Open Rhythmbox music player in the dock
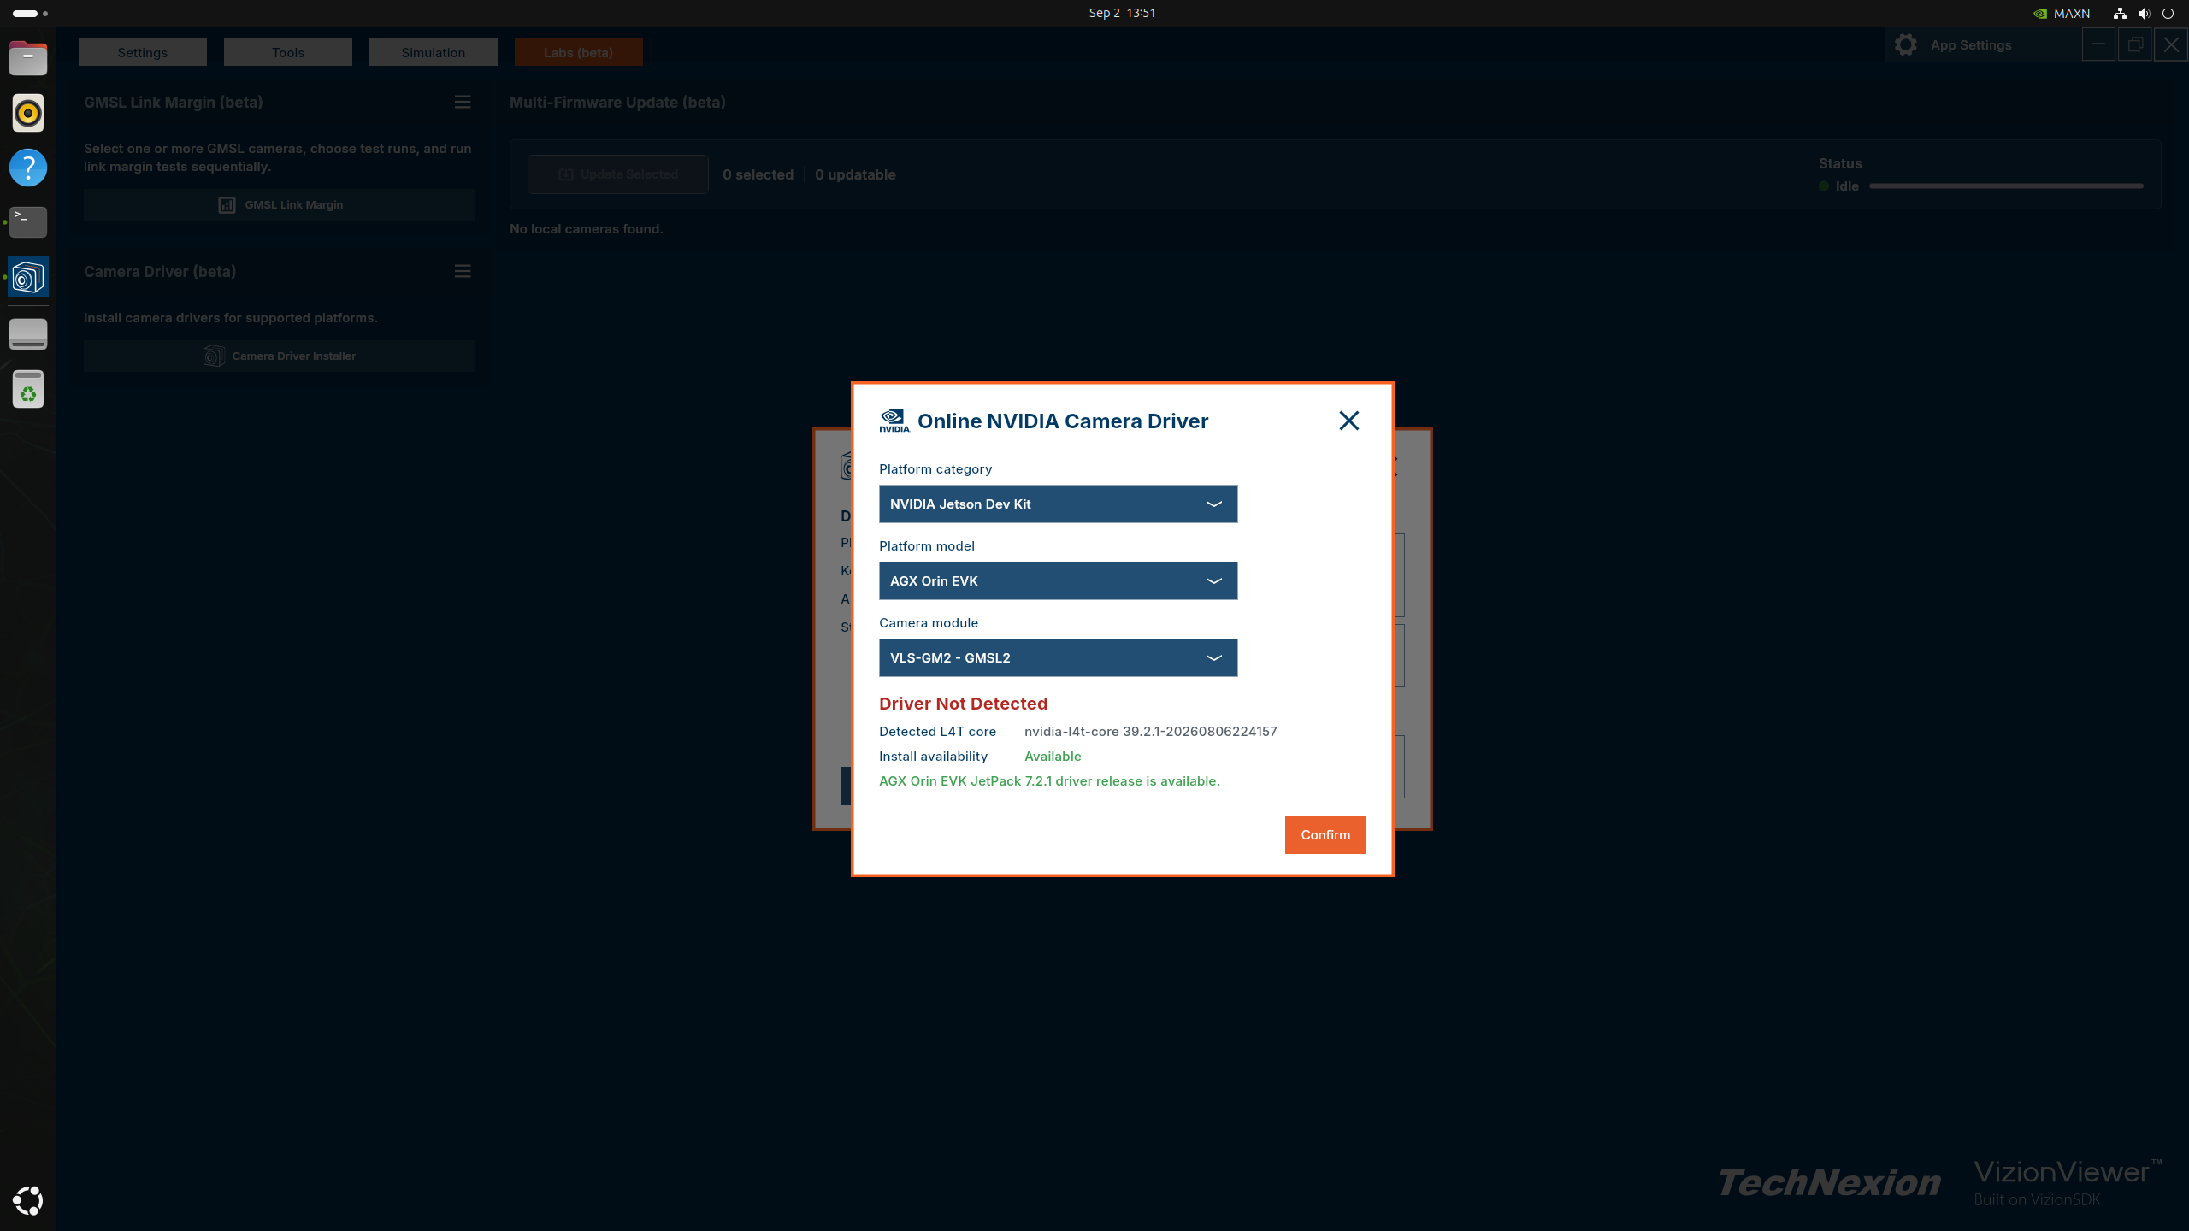 (x=28, y=113)
